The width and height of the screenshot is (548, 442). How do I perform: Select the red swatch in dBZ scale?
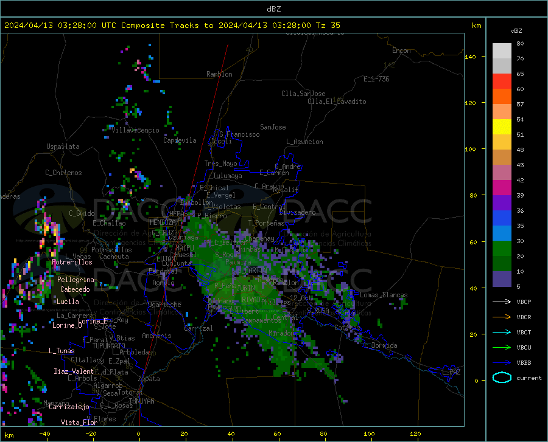[x=502, y=81]
